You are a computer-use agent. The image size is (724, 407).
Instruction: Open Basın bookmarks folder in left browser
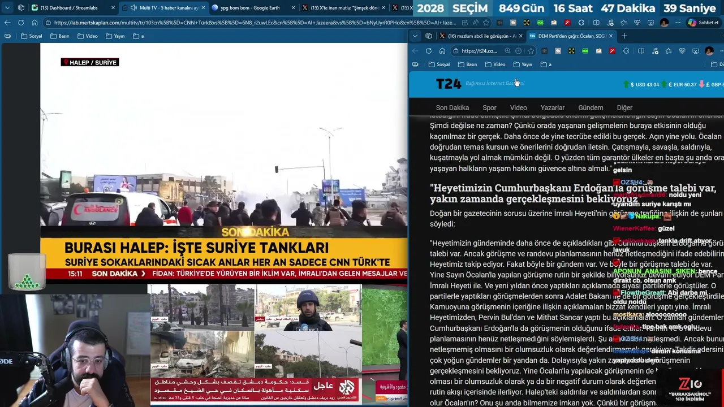click(x=60, y=36)
